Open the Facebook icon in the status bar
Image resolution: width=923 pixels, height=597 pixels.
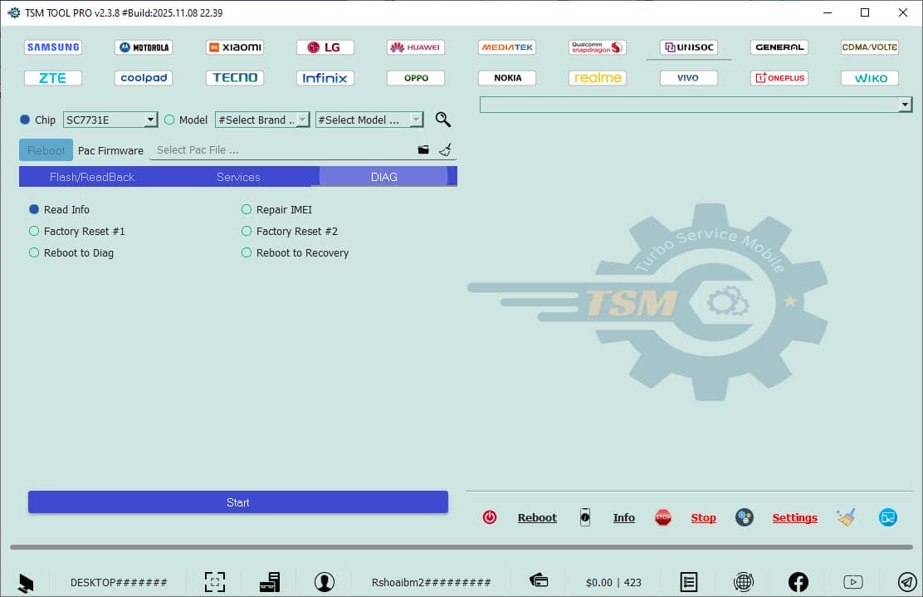point(798,581)
